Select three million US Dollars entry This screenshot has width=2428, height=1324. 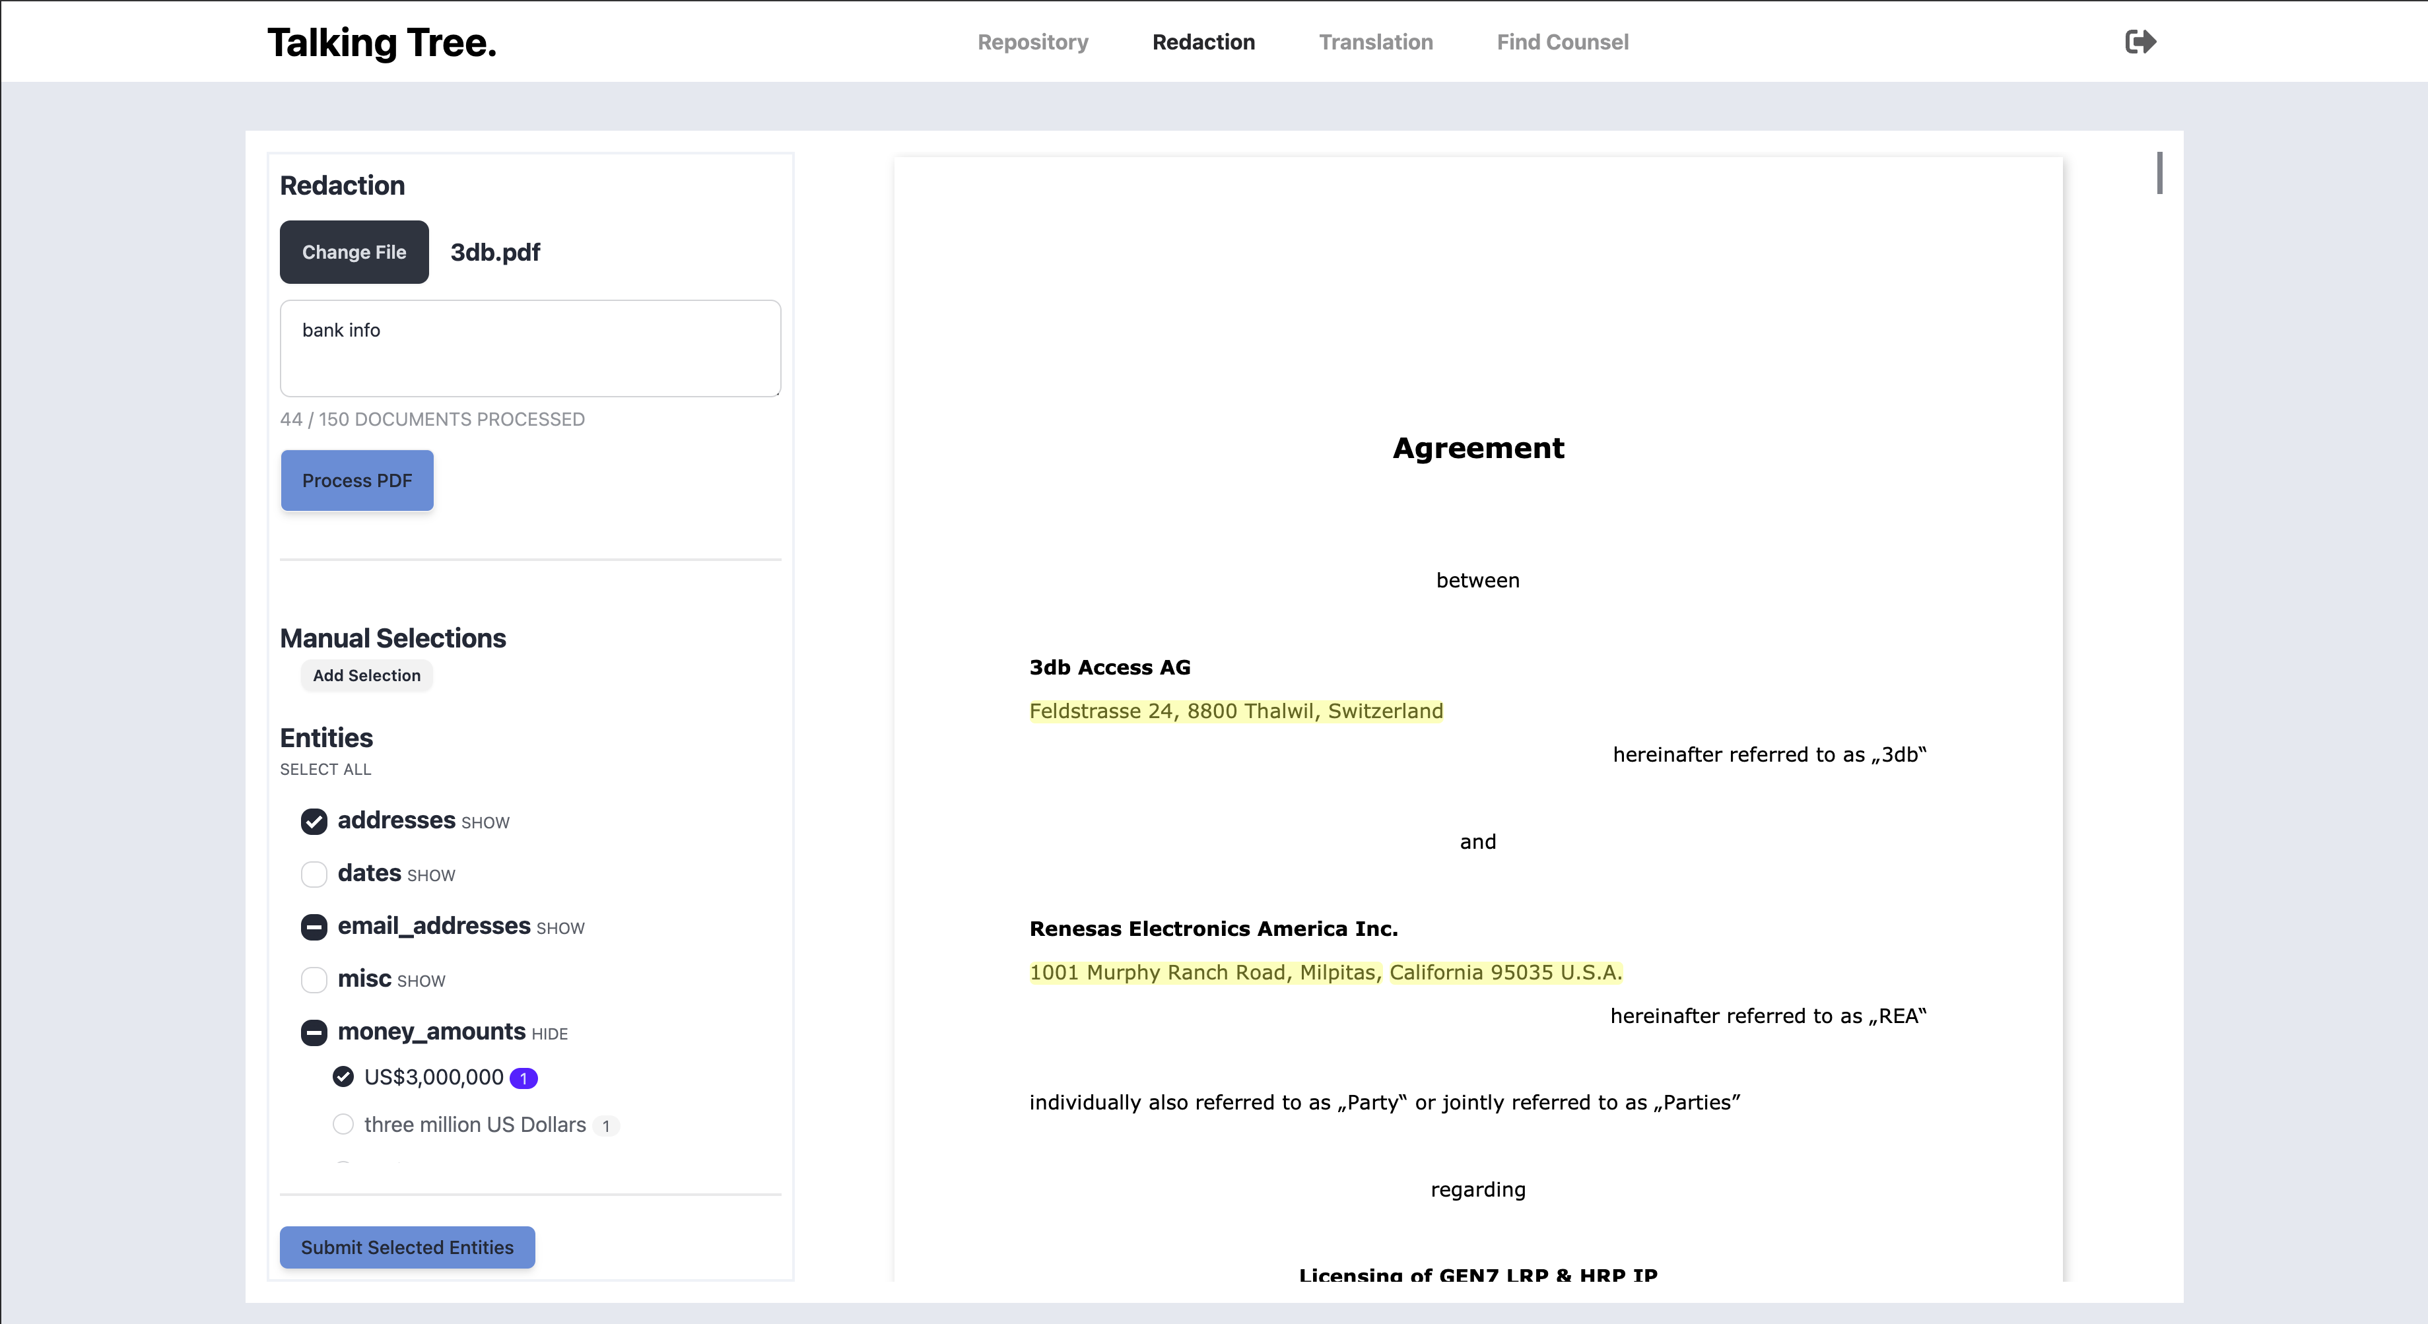[x=343, y=1124]
